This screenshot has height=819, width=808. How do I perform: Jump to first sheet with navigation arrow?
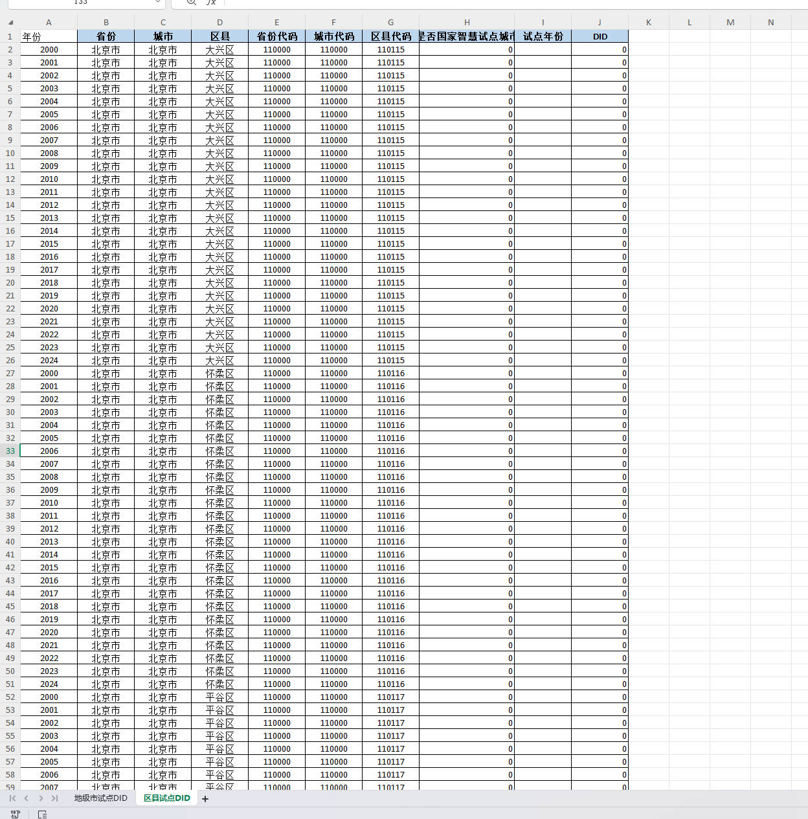12,798
